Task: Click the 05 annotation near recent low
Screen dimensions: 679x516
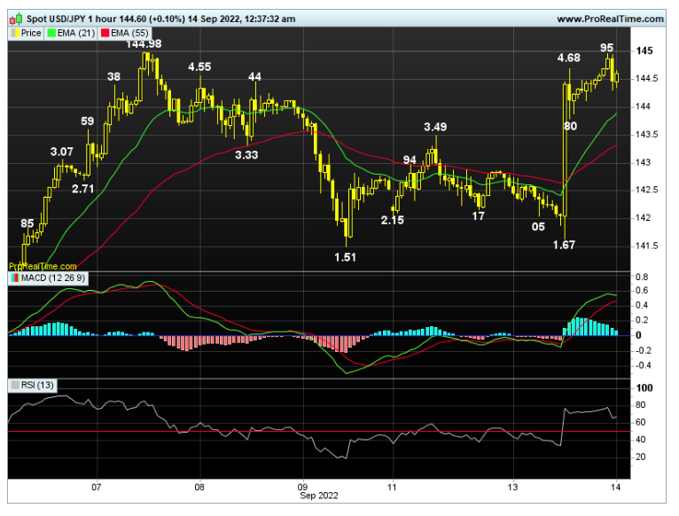Action: (538, 227)
